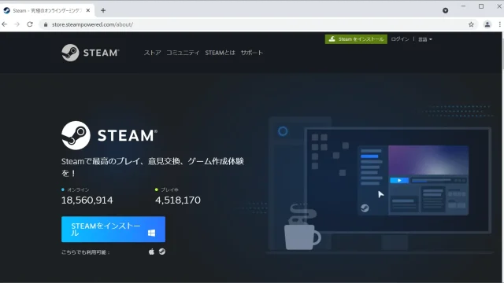Go back using the browser back arrow
This screenshot has width=504, height=283.
point(5,24)
